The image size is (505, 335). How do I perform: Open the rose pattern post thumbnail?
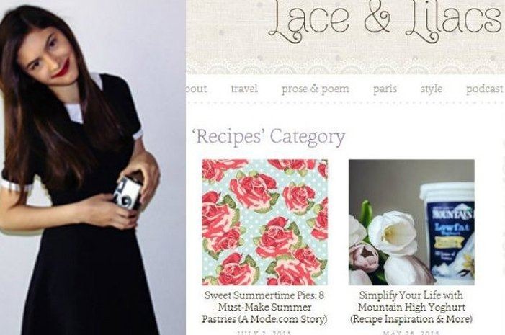[264, 223]
